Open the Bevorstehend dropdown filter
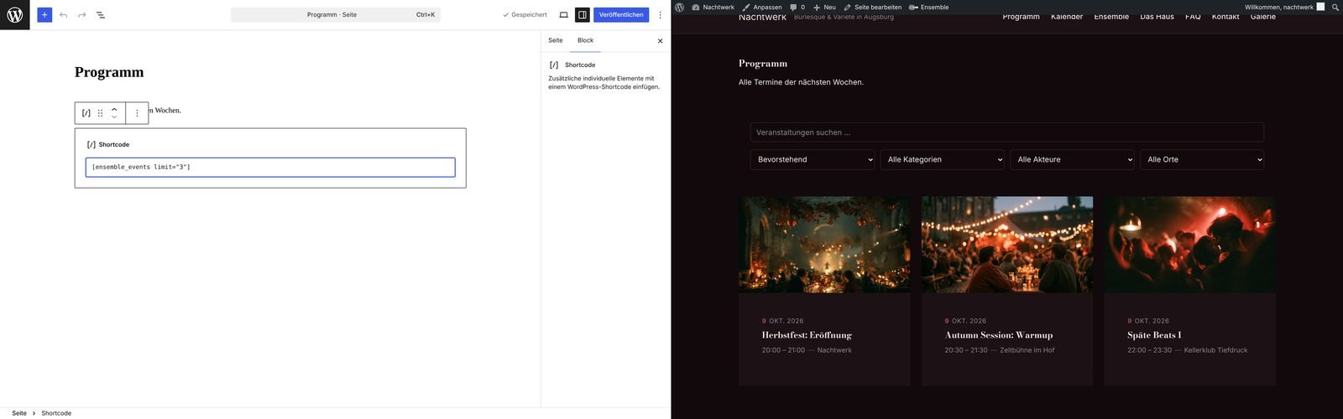This screenshot has height=419, width=1343. coord(813,159)
